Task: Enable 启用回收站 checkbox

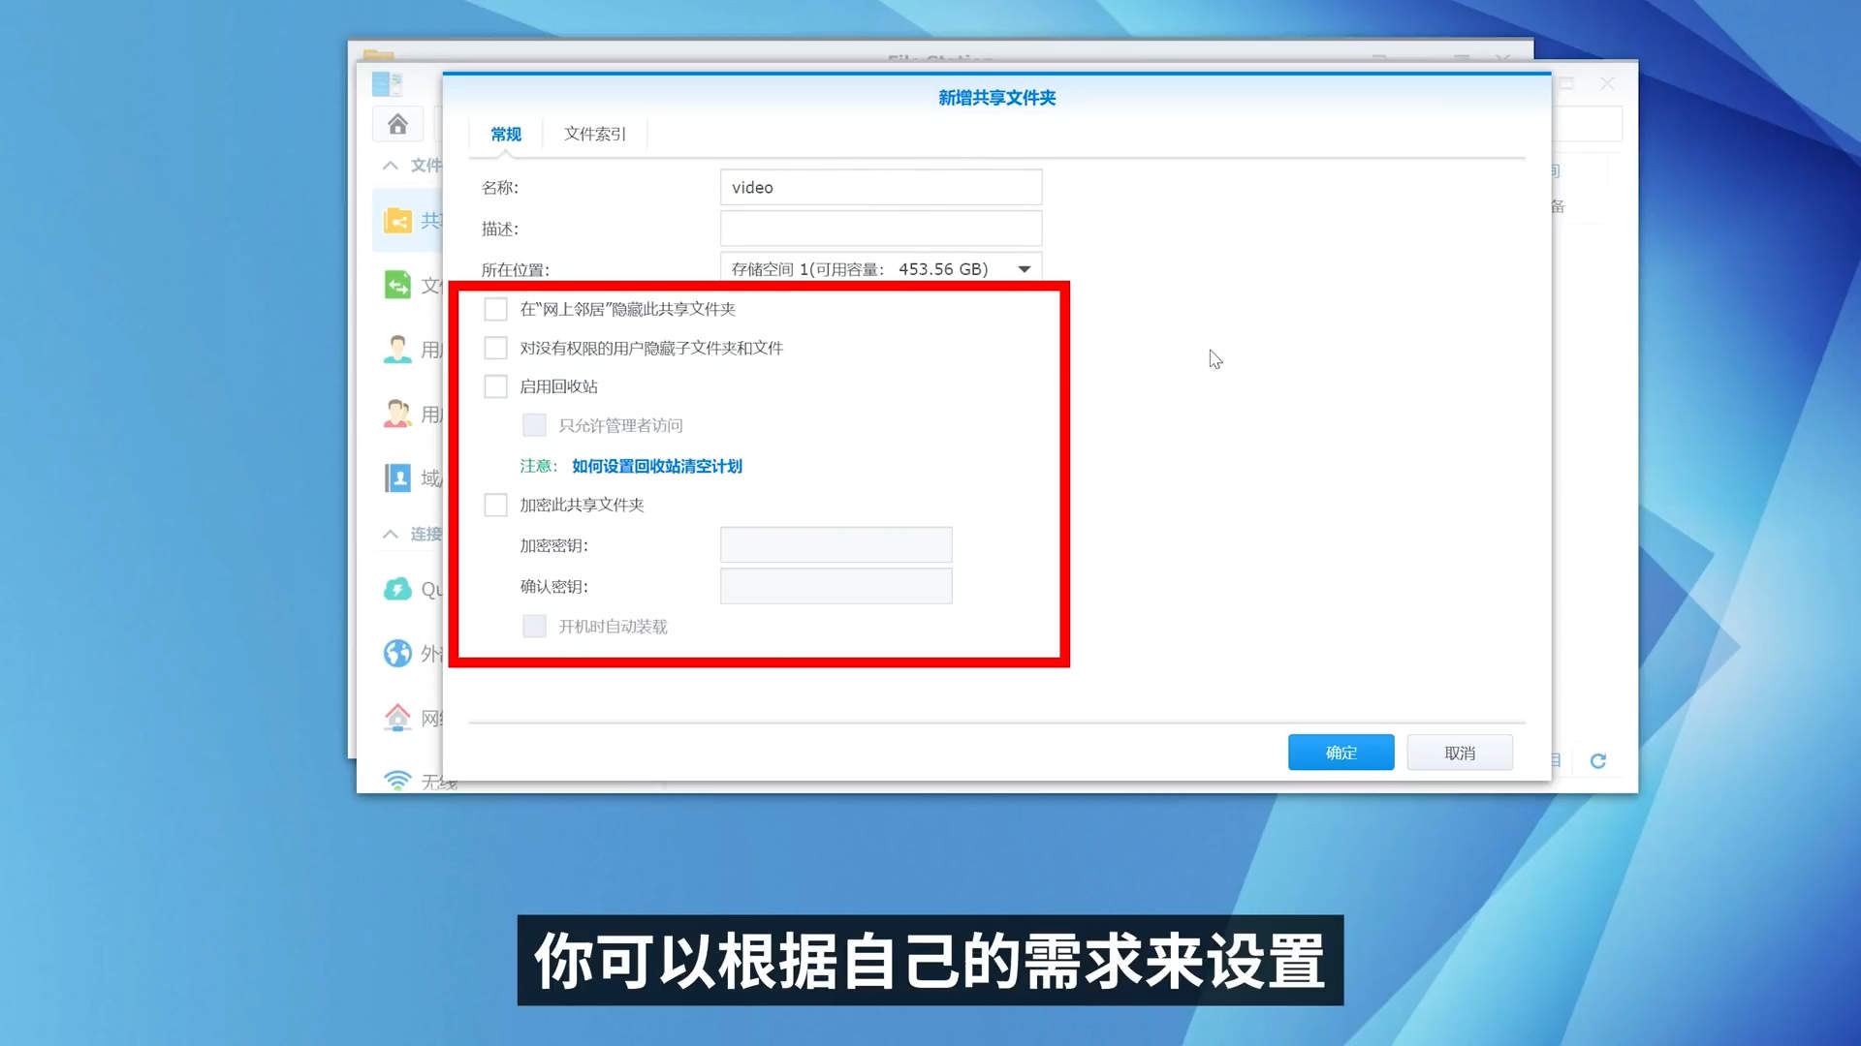Action: (496, 386)
